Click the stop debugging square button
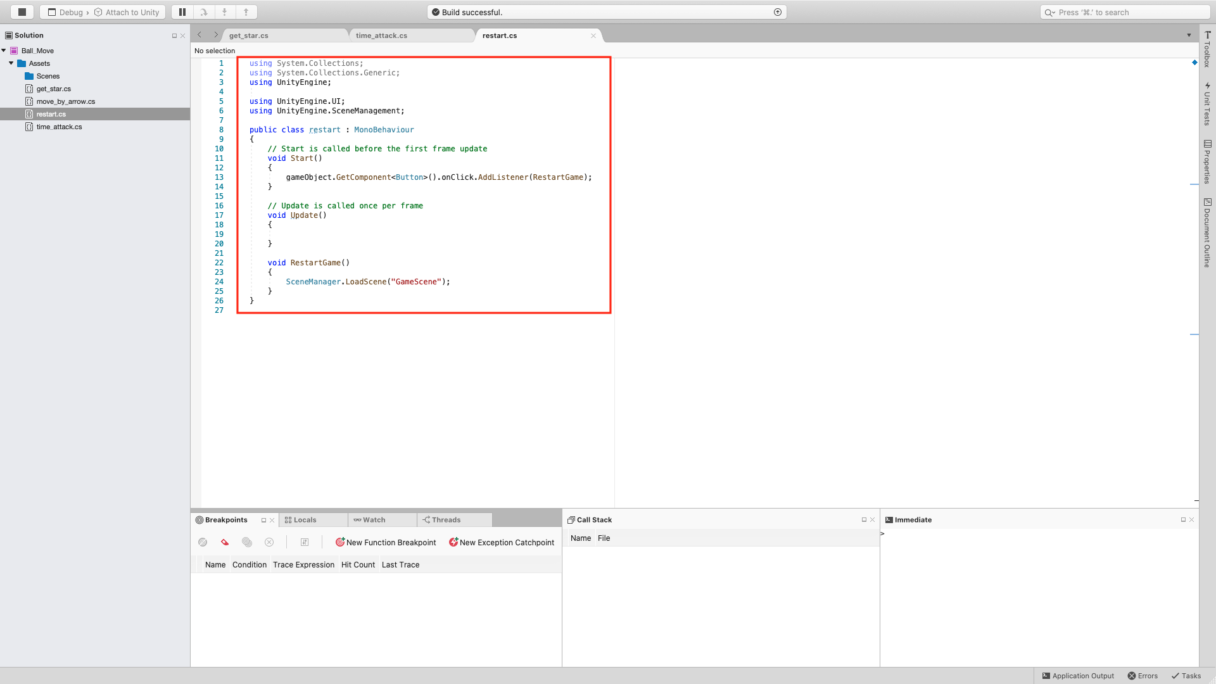1216x684 pixels. (x=22, y=12)
